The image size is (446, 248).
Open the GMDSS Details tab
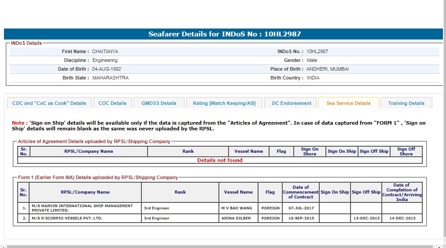coord(159,103)
